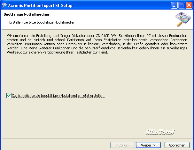Image resolution: width=194 pixels, height=150 pixels.
Task: Close the Acronis setup window
Action: pos(189,5)
